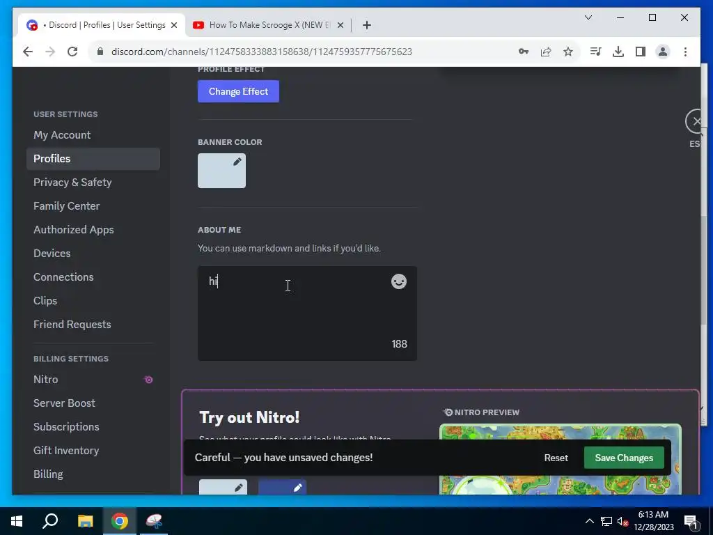Open a new browser tab
Screen dimensions: 713x535
(x=366, y=25)
